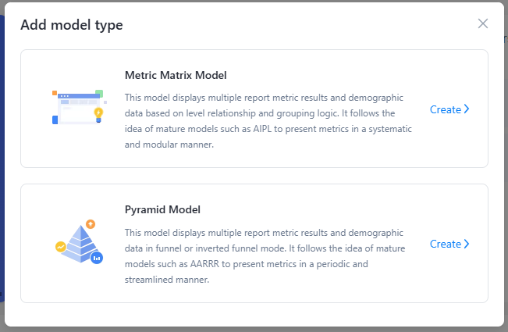This screenshot has height=332, width=508.
Task: Create a Pyramid Model
Action: pos(446,244)
